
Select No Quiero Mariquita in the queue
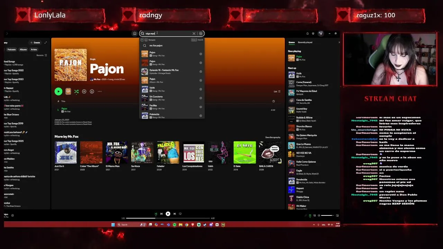pos(313,137)
